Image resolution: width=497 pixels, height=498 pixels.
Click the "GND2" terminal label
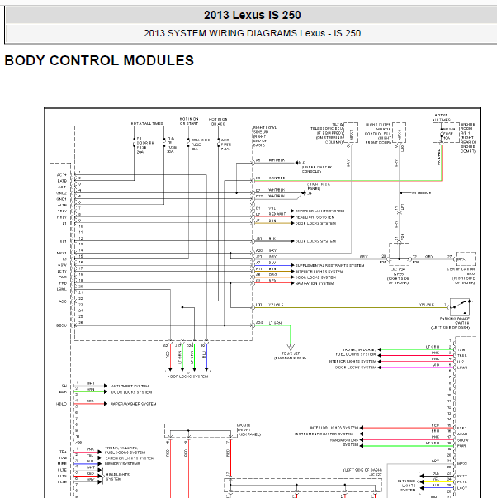[62, 193]
